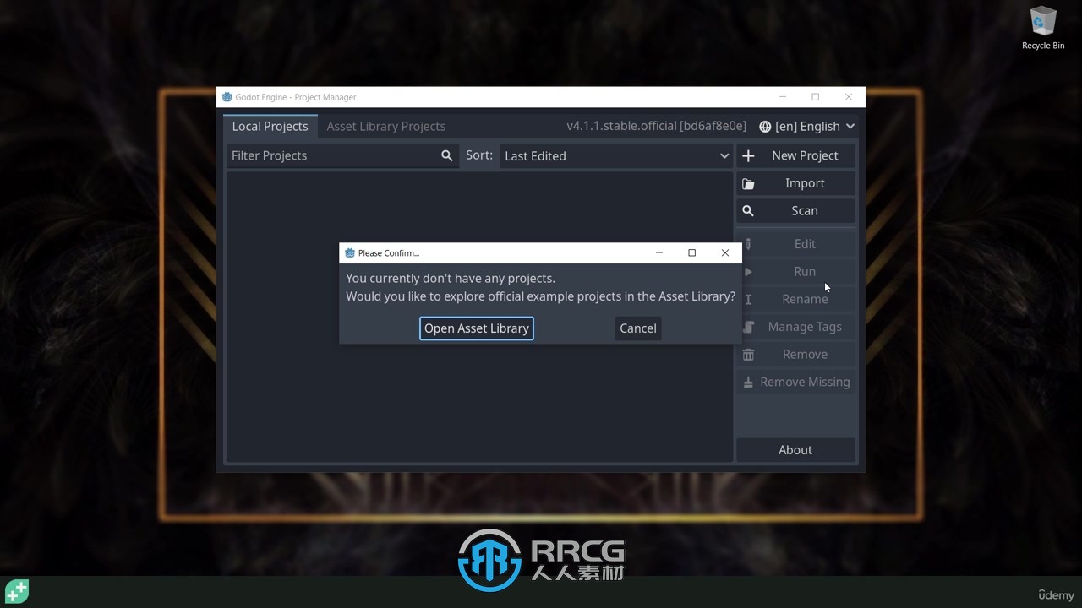Close the Please Confirm dialog
Viewport: 1082px width, 608px height.
725,252
